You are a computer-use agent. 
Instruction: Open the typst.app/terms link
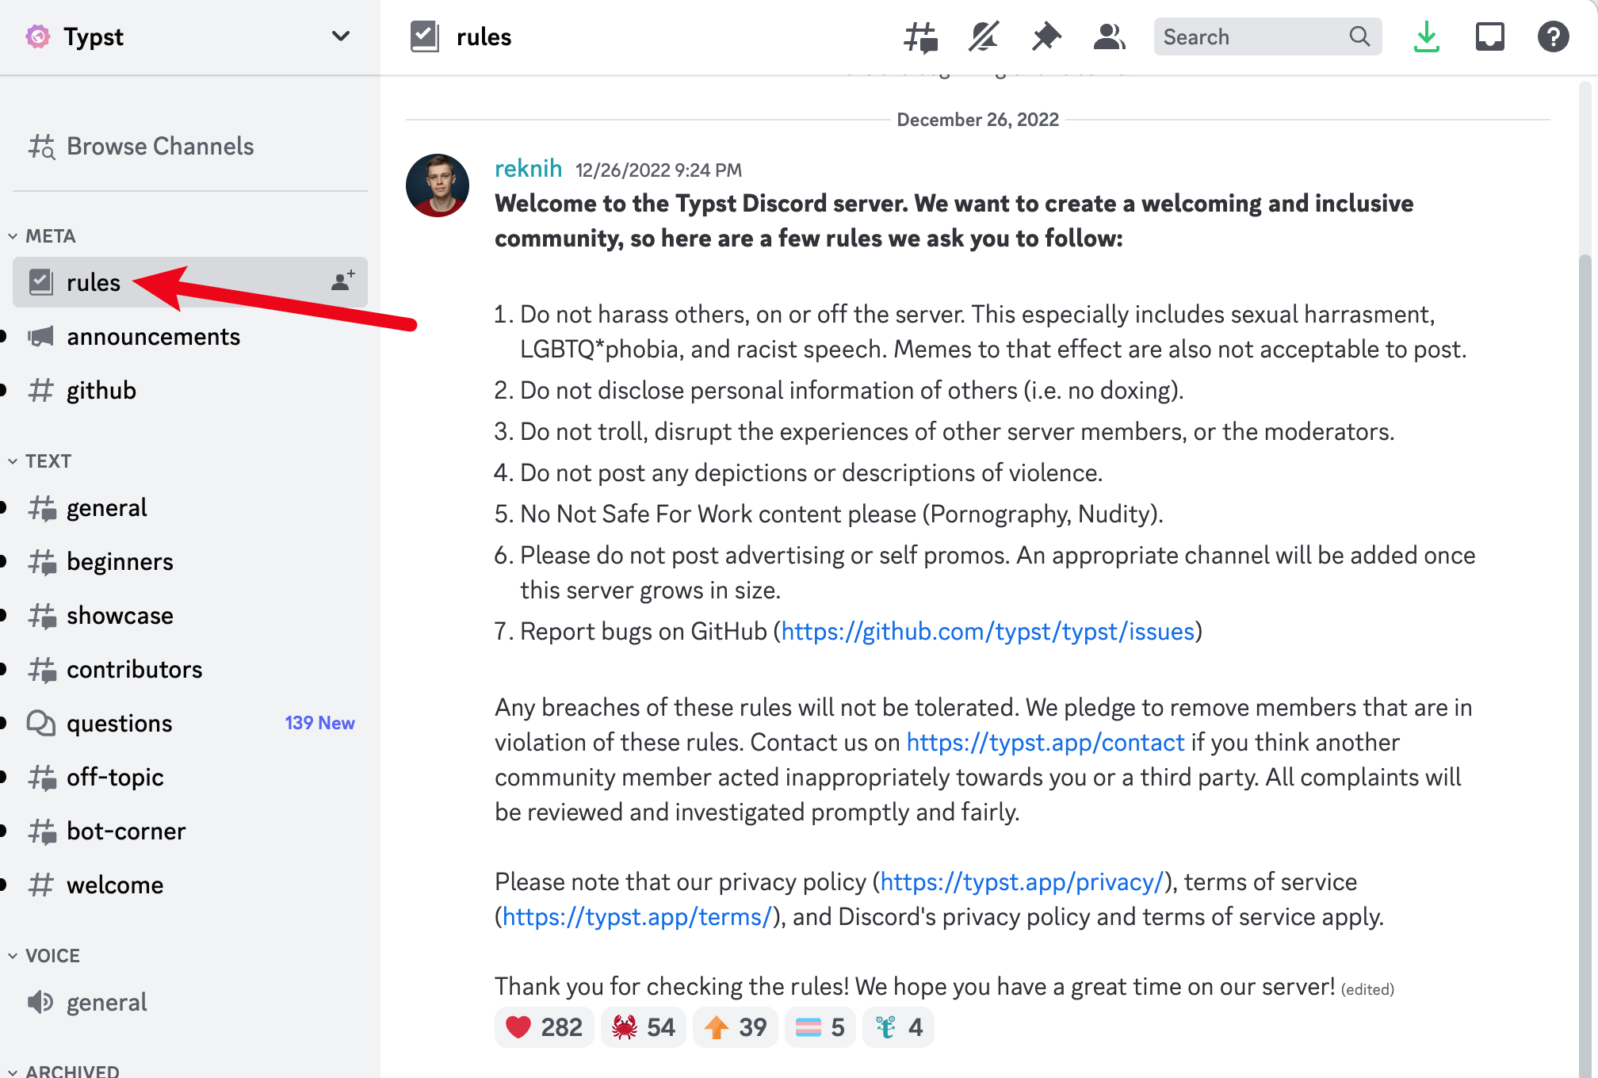637,916
